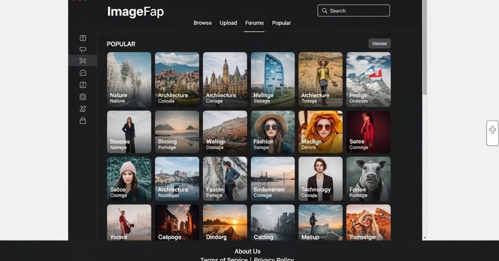Select the lower crossed-ribbons icon in the sidebar
499x261 pixels.
[x=83, y=108]
